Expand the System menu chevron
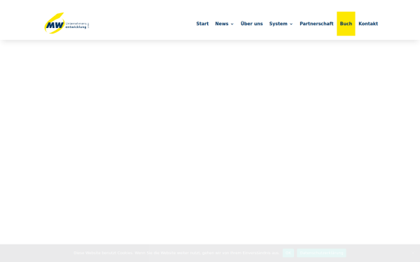The image size is (420, 262). [291, 24]
